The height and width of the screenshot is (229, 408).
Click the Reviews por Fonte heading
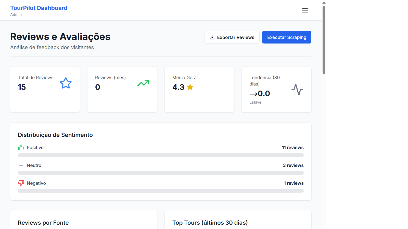(43, 223)
